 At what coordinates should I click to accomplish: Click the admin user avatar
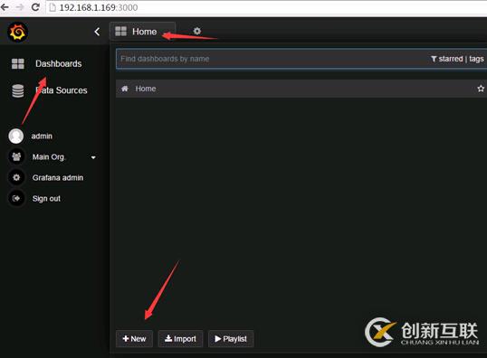tap(16, 137)
